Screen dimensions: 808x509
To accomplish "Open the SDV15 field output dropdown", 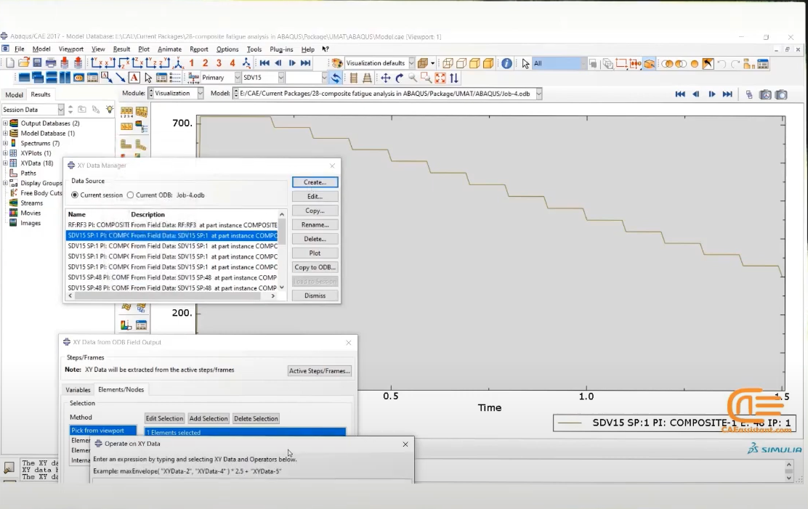I will coord(263,77).
